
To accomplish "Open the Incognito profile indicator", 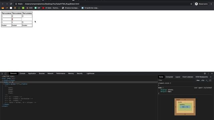I will (201, 4).
